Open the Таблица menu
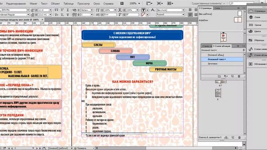The width and height of the screenshot is (267, 150). click(68, 3)
